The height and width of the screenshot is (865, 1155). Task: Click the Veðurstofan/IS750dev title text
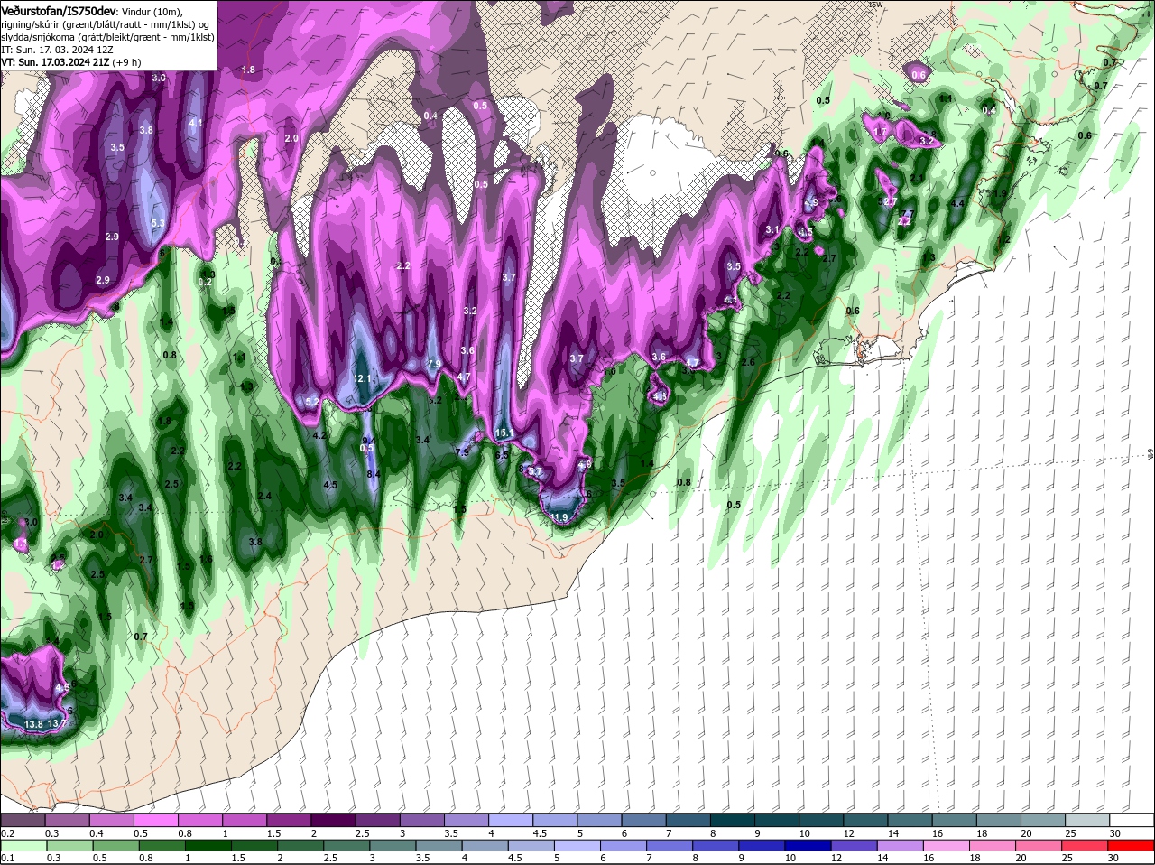pyautogui.click(x=59, y=11)
